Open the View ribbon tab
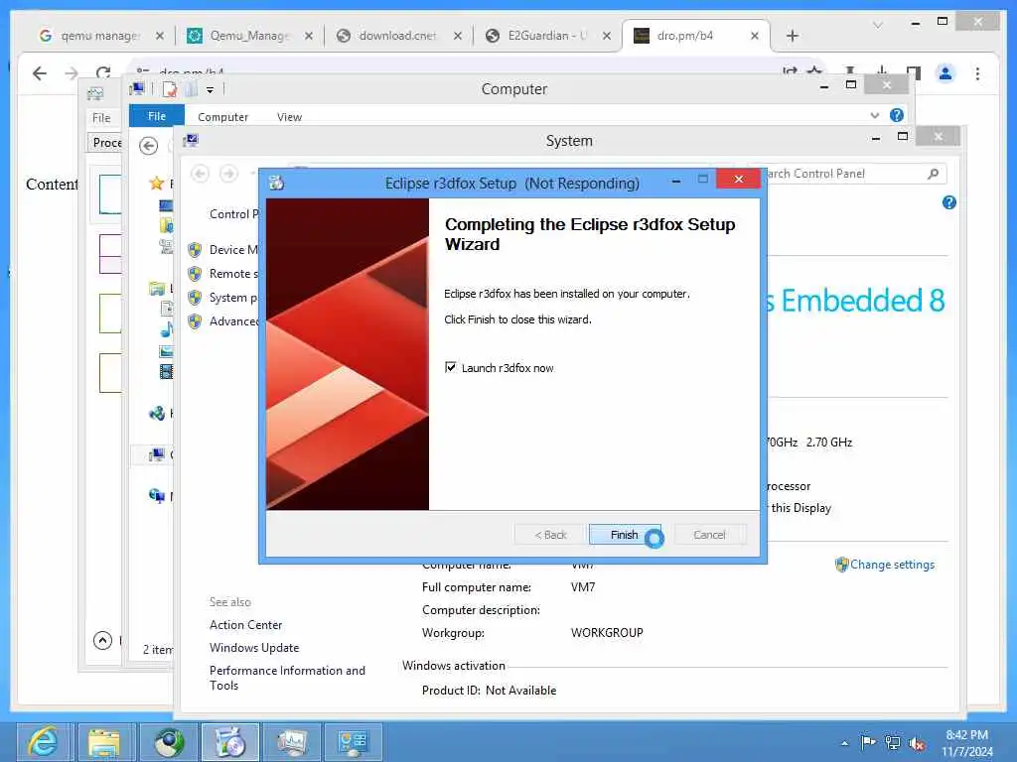This screenshot has width=1017, height=762. click(x=289, y=117)
